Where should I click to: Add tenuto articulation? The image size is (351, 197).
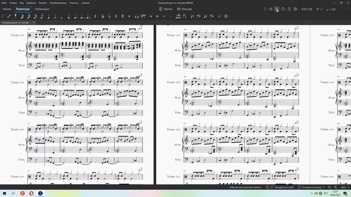coord(164,16)
